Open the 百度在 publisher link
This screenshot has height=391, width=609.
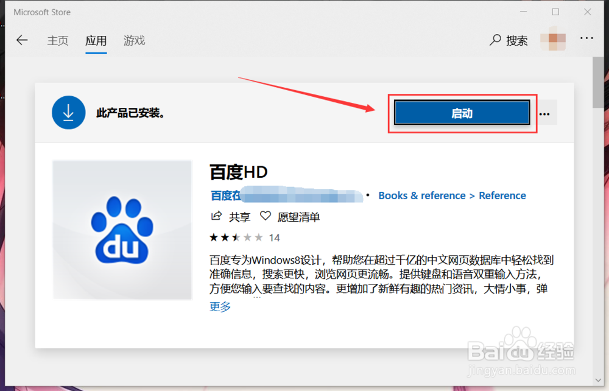pyautogui.click(x=286, y=195)
